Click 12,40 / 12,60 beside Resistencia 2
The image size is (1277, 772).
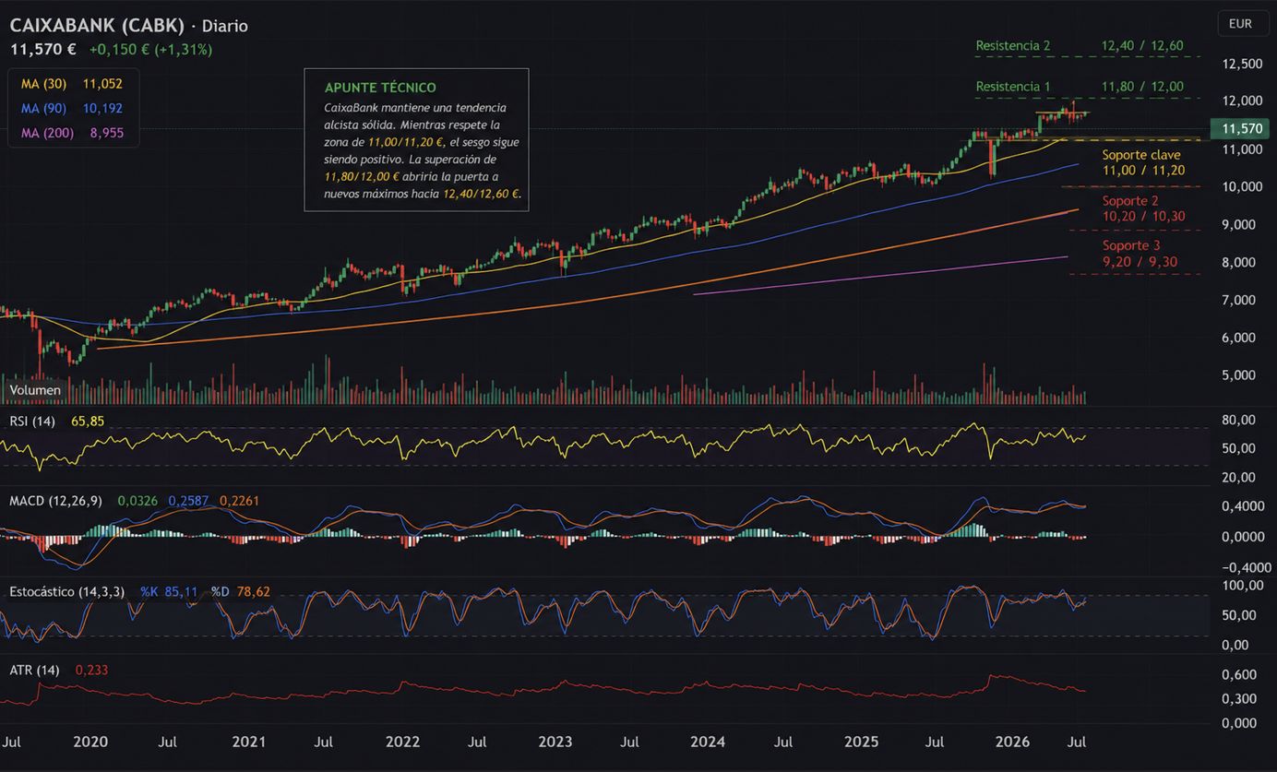(1142, 45)
